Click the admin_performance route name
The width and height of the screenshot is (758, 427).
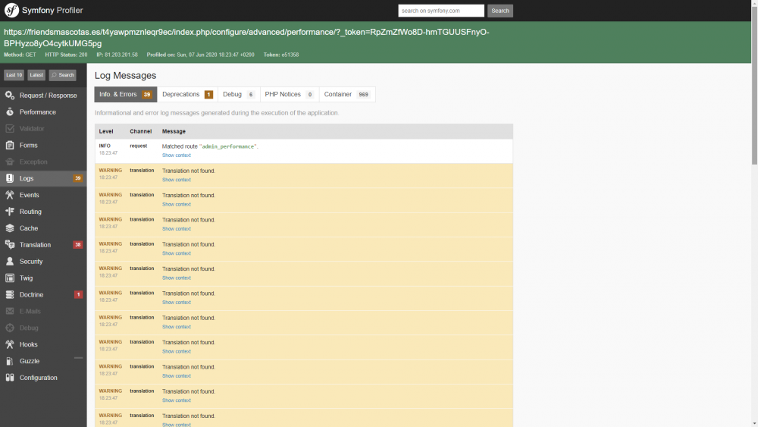click(228, 146)
